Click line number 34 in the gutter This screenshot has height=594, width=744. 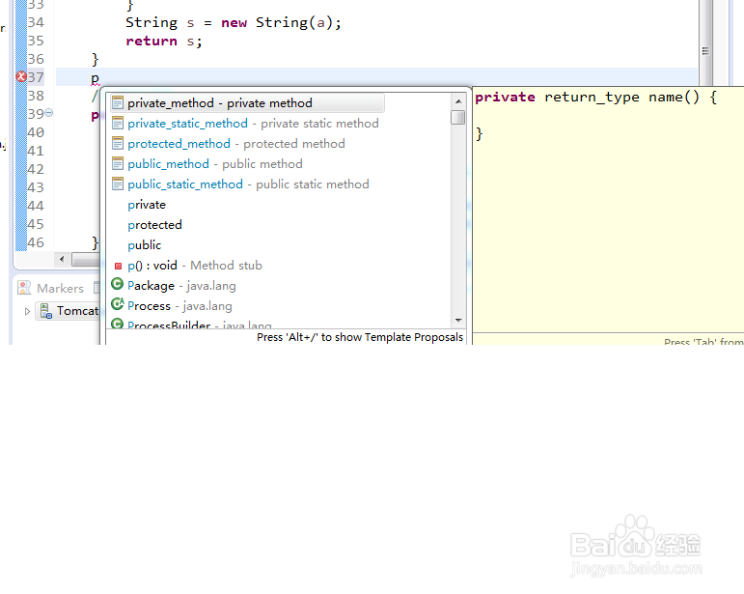36,23
